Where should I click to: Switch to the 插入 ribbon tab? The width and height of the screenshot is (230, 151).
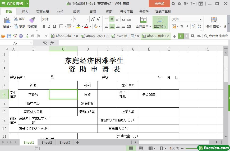[25, 12]
